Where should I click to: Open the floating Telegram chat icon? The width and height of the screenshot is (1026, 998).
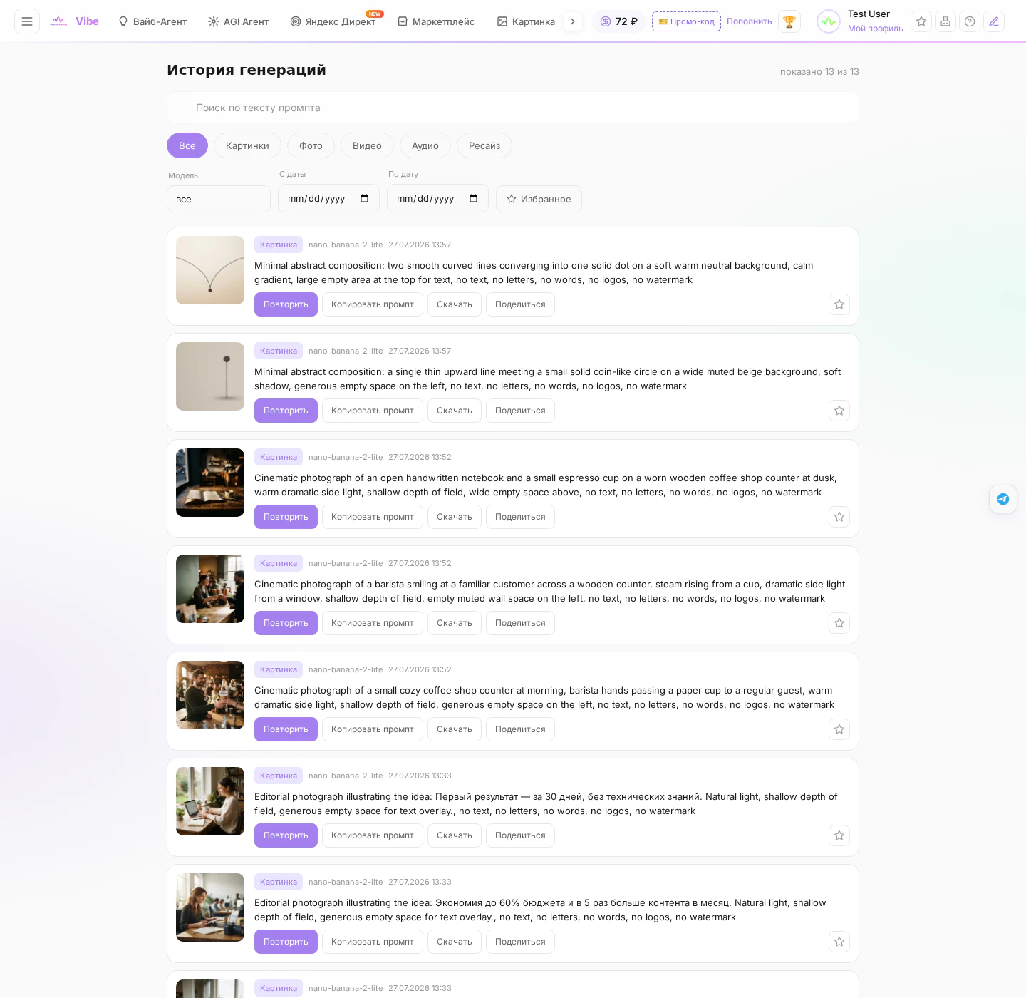1003,499
